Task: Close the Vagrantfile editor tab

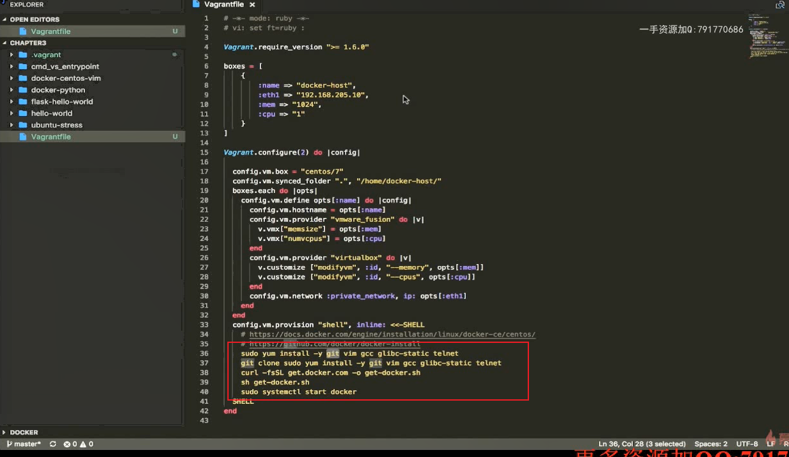Action: pyautogui.click(x=252, y=5)
